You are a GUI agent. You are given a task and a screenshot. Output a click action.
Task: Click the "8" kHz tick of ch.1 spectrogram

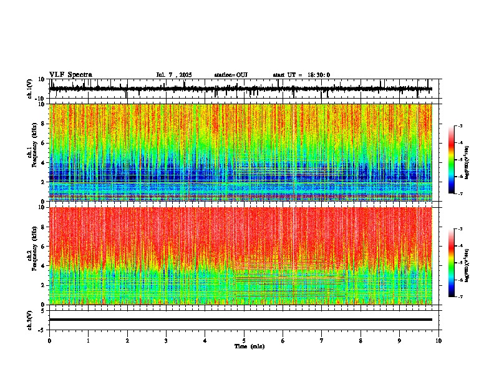pos(43,124)
